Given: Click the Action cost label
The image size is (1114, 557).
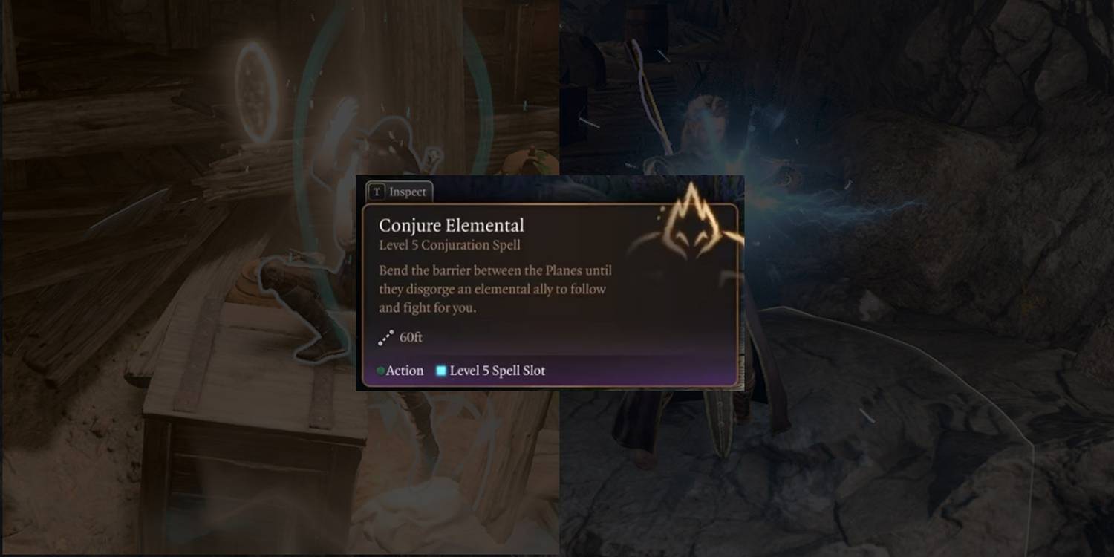Looking at the screenshot, I should 405,371.
